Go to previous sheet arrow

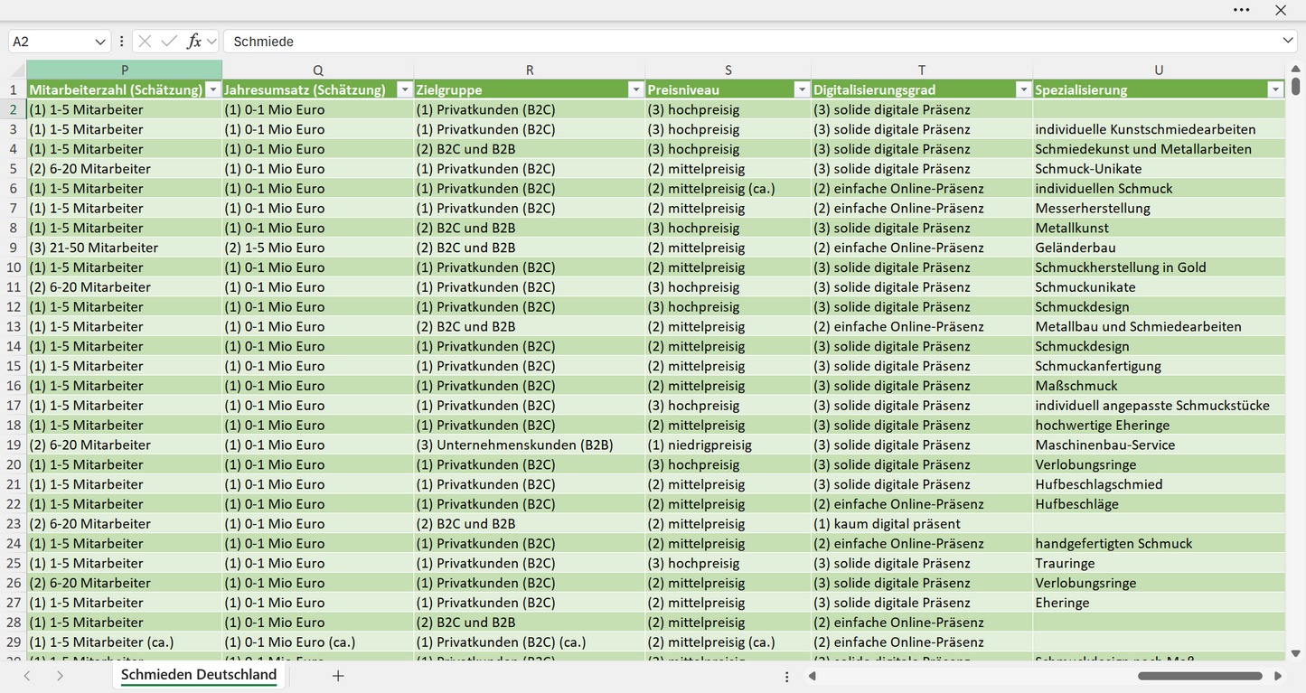(x=27, y=675)
